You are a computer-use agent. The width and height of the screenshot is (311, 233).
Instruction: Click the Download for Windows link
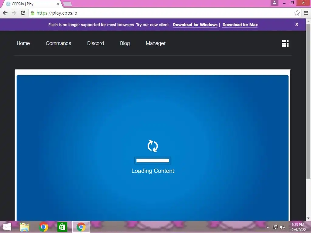point(195,25)
